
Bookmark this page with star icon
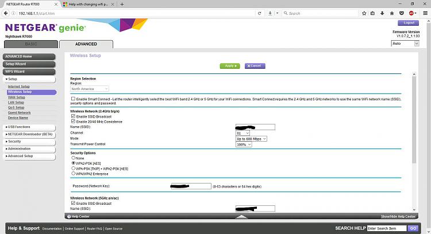(x=364, y=13)
